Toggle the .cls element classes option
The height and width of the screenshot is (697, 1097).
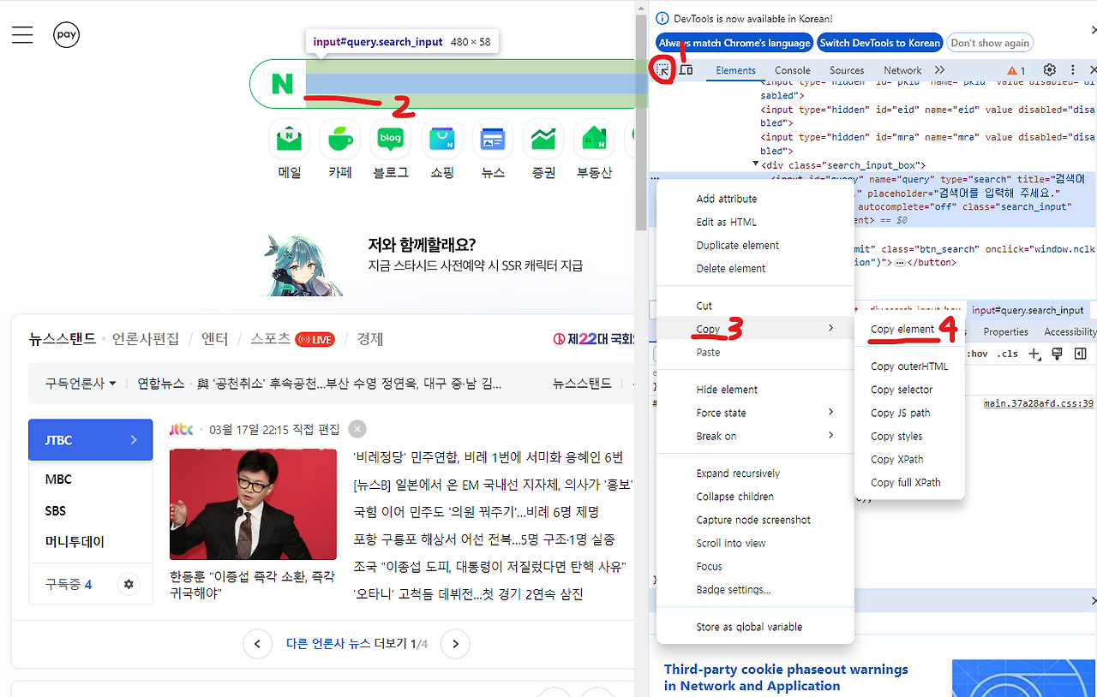1008,354
